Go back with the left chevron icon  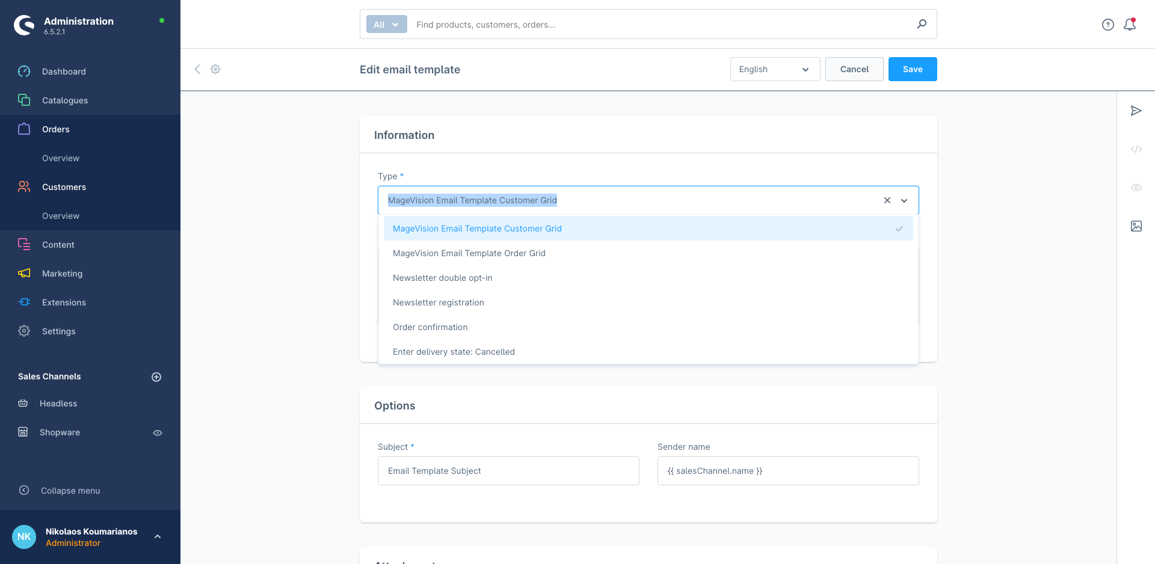click(197, 69)
